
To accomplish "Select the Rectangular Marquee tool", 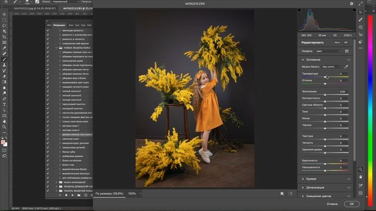I will click(x=4, y=20).
